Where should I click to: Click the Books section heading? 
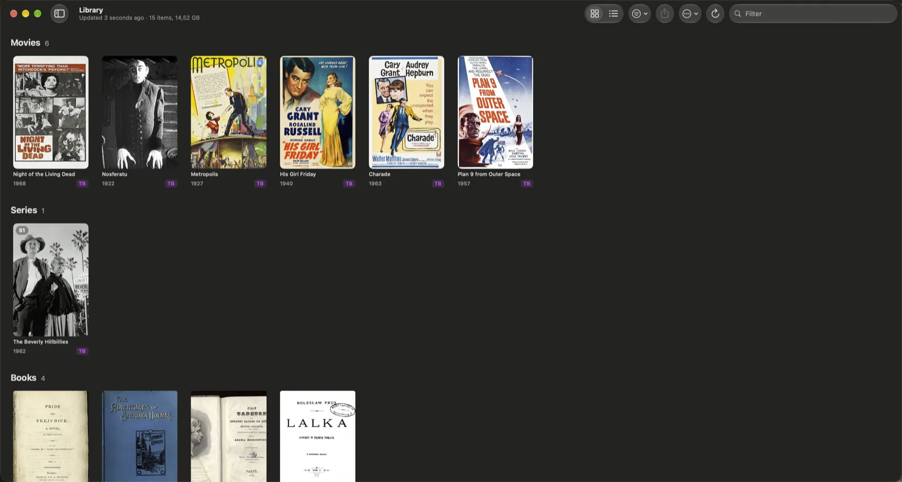click(x=23, y=378)
